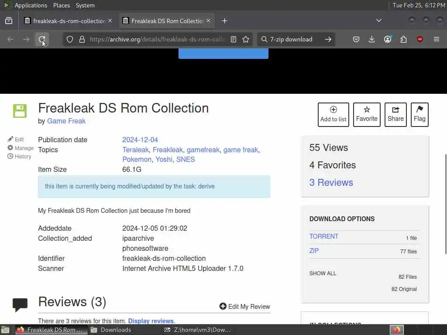The height and width of the screenshot is (335, 447).
Task: Open Firefox hamburger menu
Action: (437, 39)
